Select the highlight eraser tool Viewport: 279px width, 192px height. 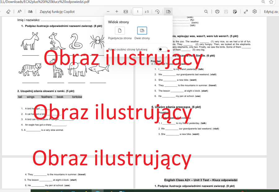click(x=9, y=11)
